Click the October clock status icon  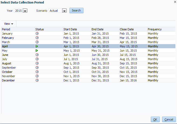click(37, 72)
